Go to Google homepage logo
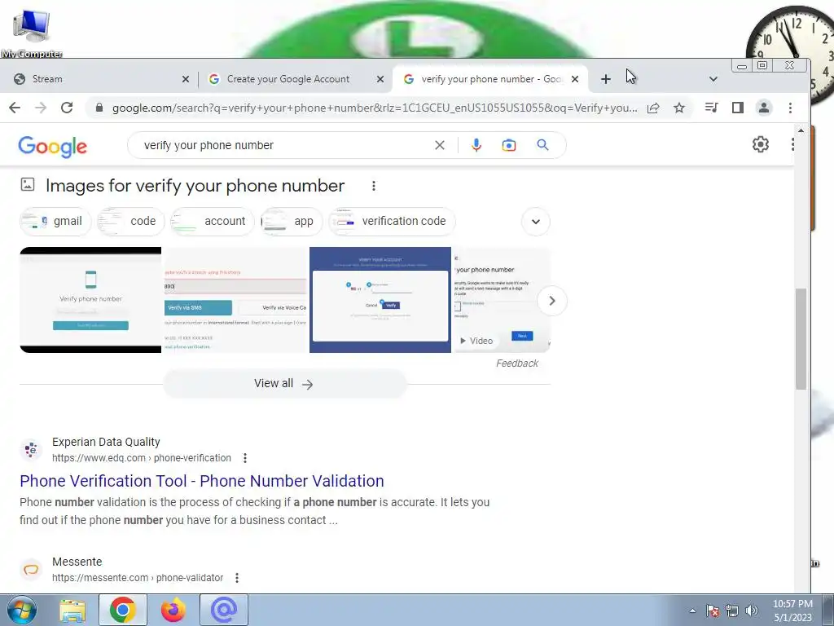834x626 pixels. click(52, 147)
